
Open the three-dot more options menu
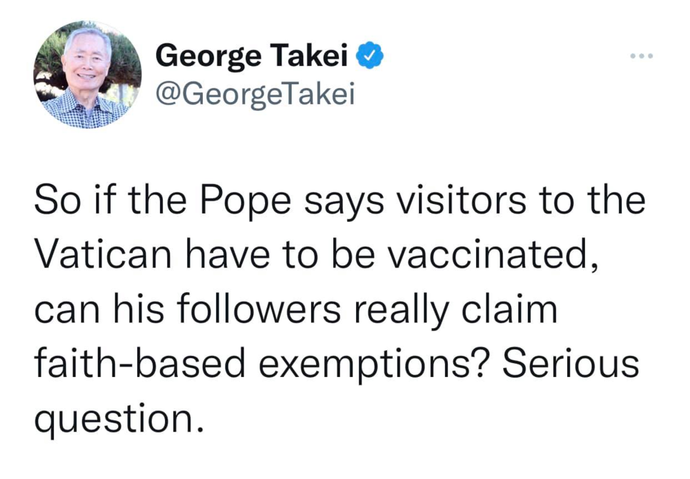[x=640, y=54]
